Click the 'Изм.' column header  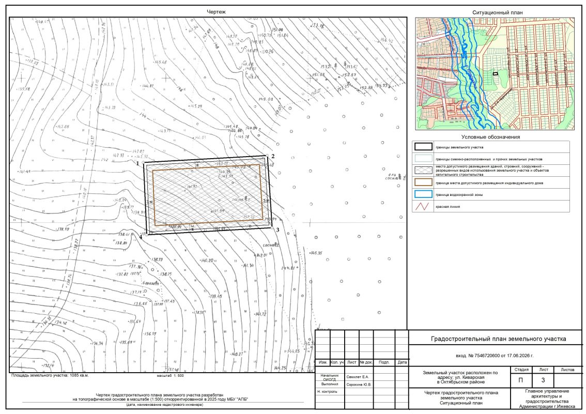pyautogui.click(x=323, y=362)
